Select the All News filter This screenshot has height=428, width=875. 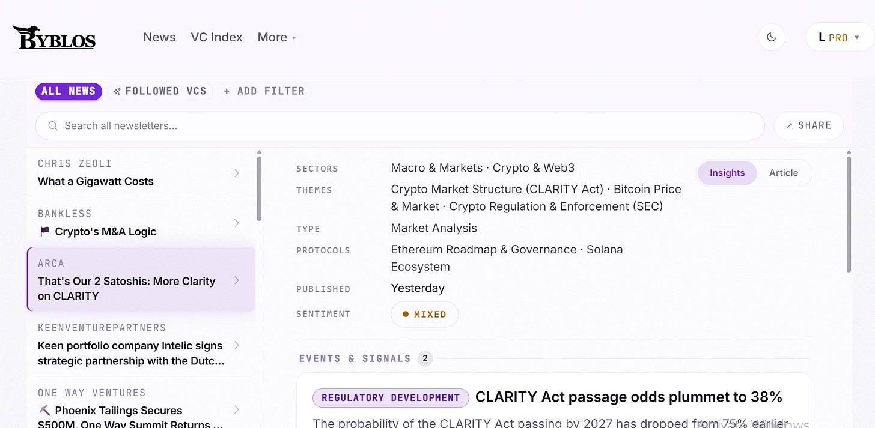point(69,91)
